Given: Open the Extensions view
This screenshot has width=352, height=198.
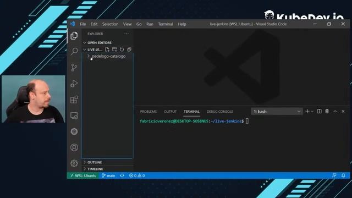Looking at the screenshot, I should pyautogui.click(x=74, y=100).
